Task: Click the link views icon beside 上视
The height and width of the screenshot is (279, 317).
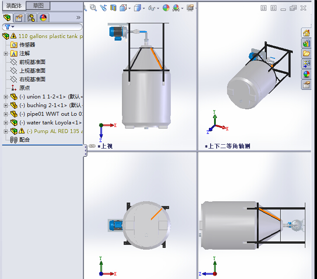Action: 92,146
